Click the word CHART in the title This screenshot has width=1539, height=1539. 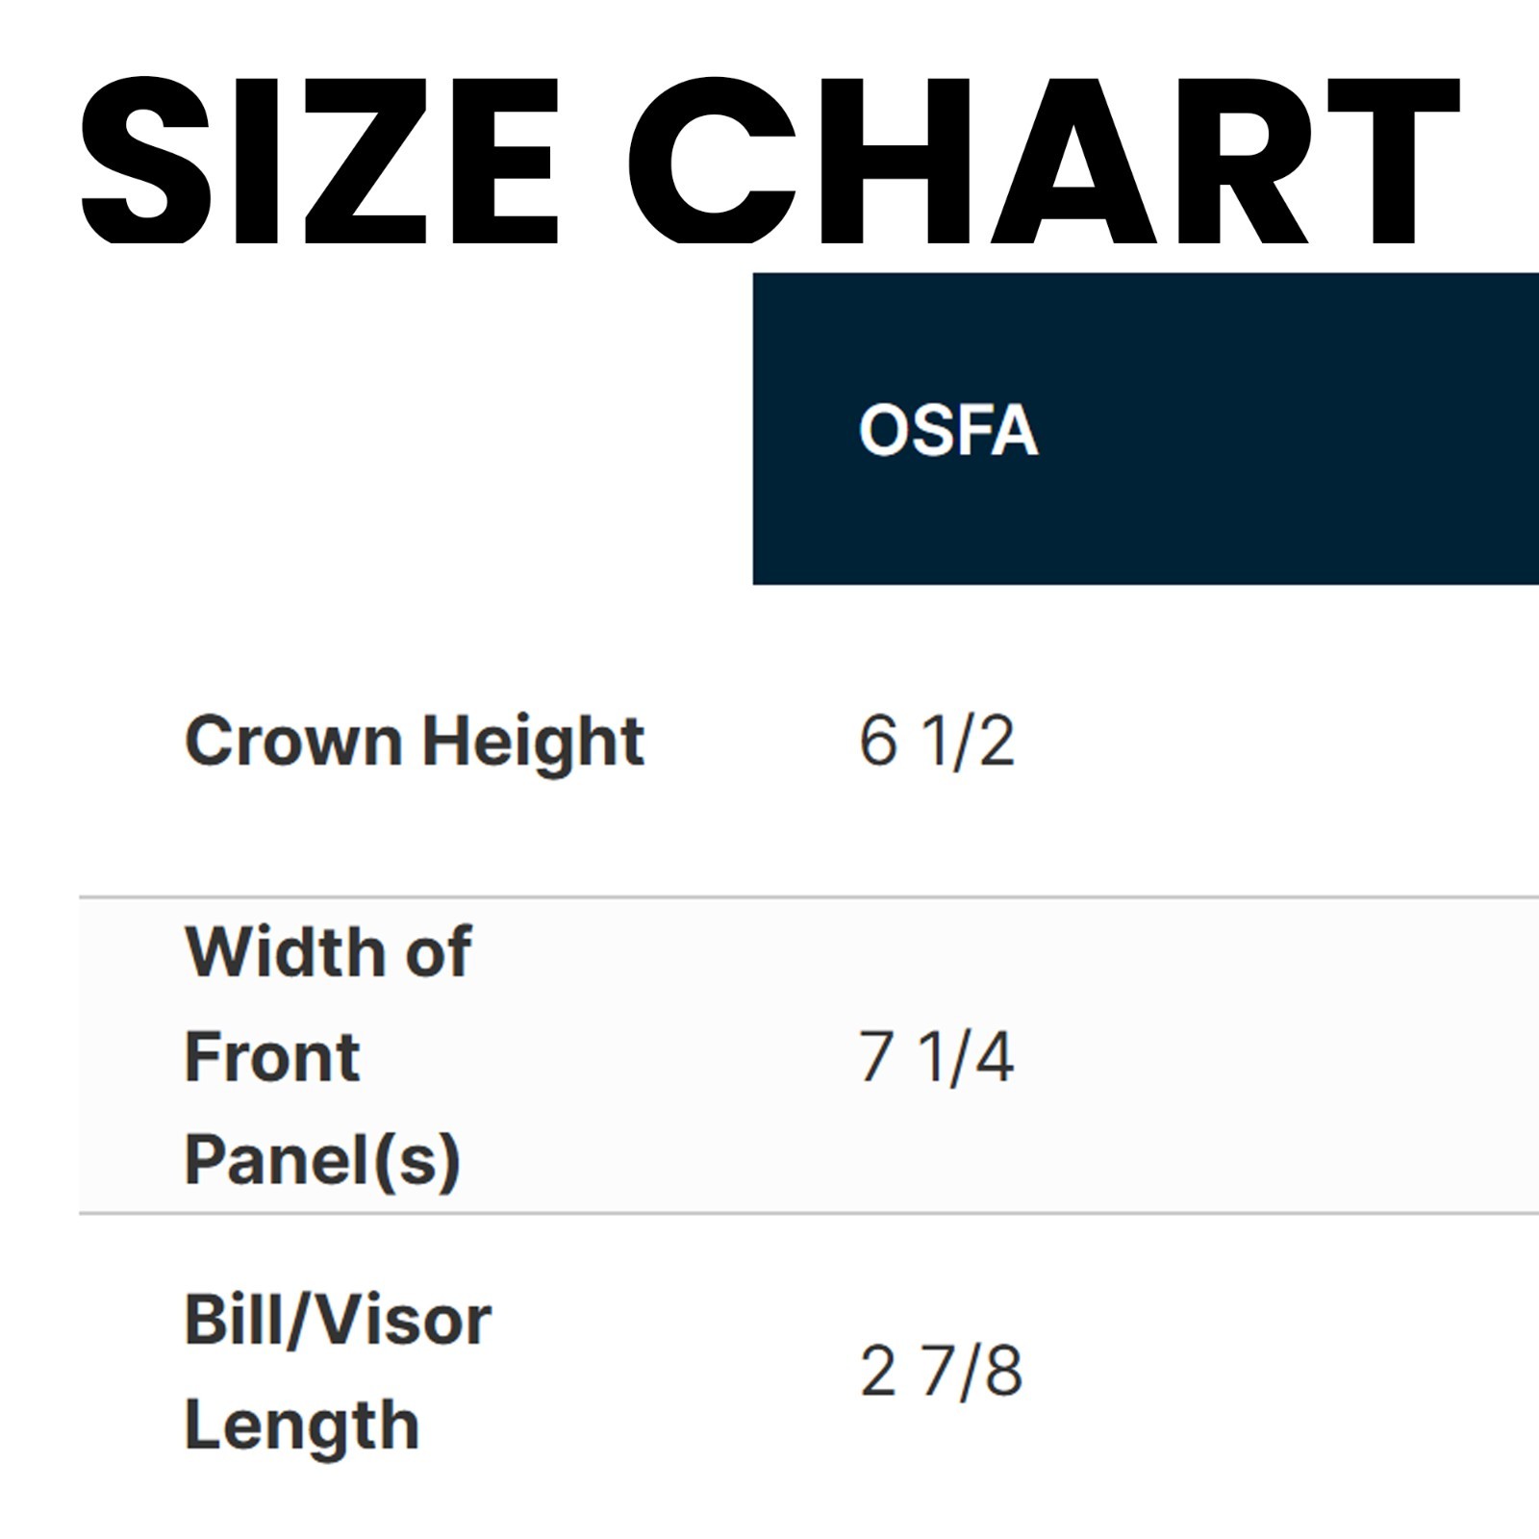(1043, 161)
